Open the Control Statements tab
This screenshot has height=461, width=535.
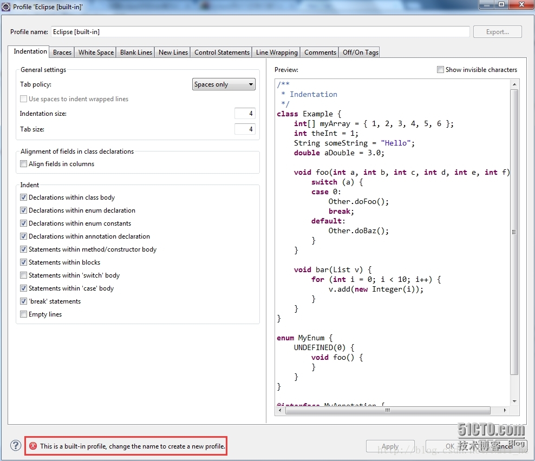[x=222, y=52]
